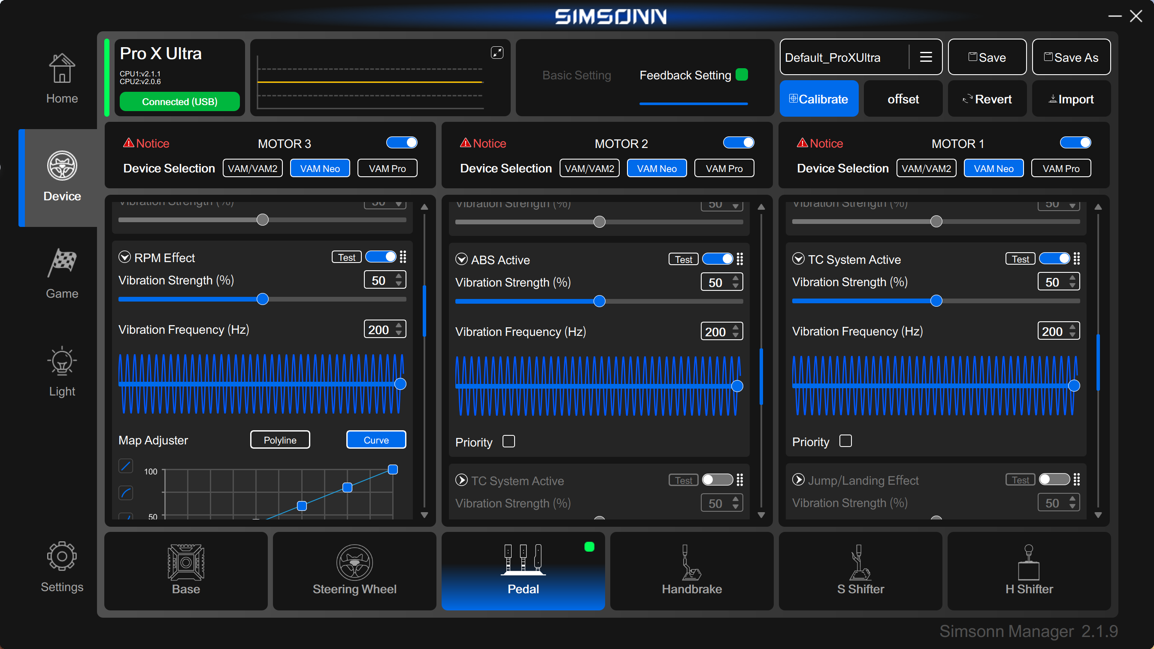Click the drag handle dots on Jump/Landing Effect

pyautogui.click(x=1076, y=480)
